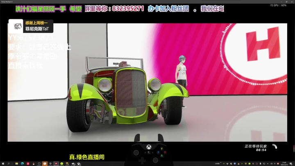Click the green circle tray icon
295x166 pixels.
[249, 164]
